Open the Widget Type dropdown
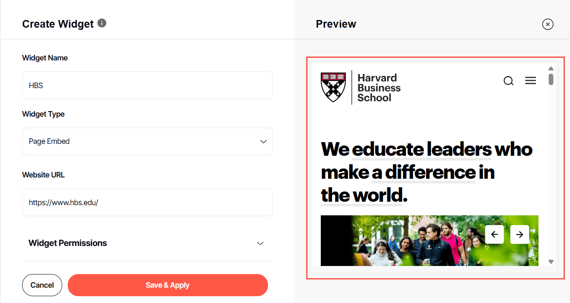 (x=147, y=141)
